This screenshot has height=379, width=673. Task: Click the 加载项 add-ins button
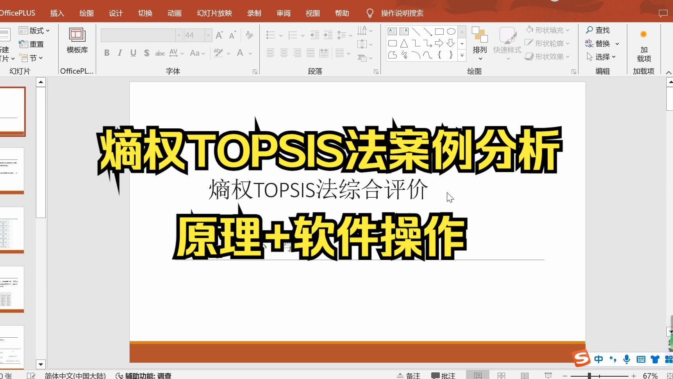[644, 46]
